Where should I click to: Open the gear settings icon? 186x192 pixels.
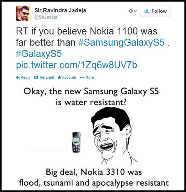click(131, 11)
